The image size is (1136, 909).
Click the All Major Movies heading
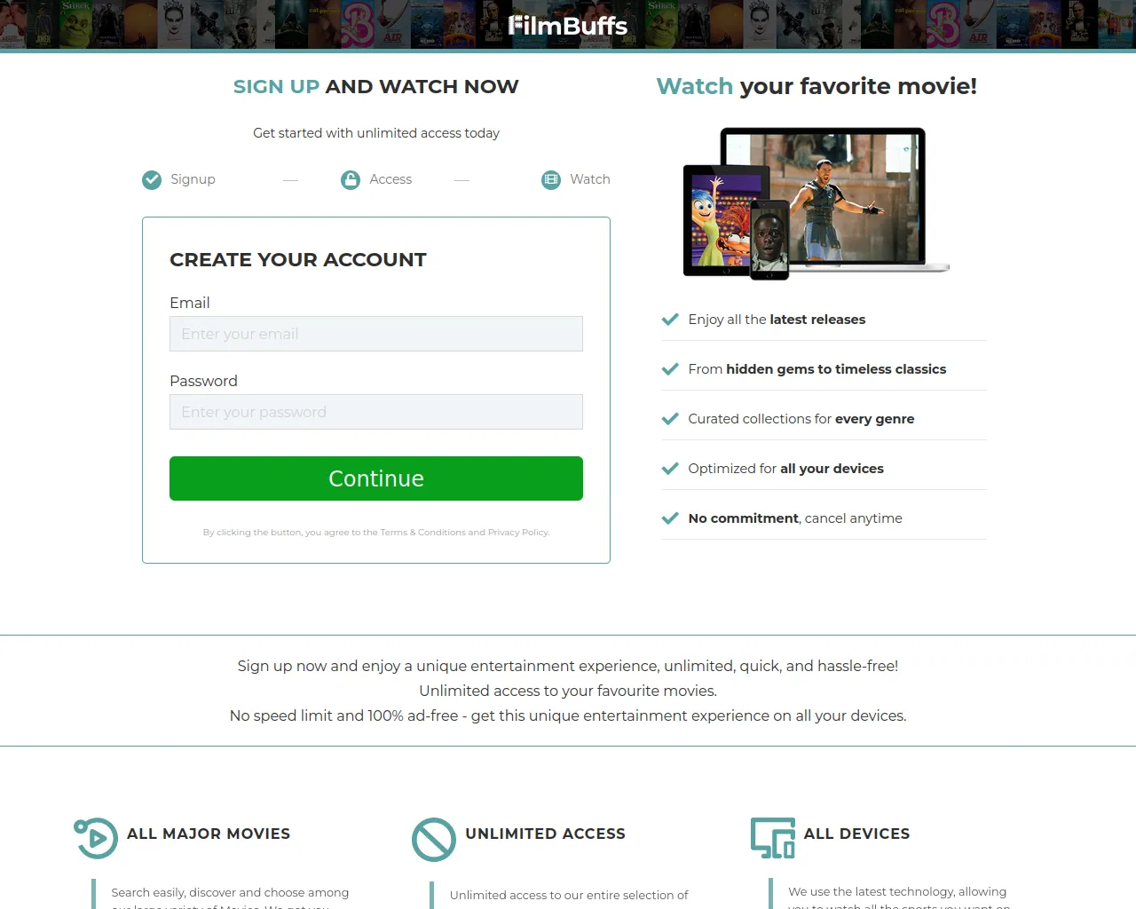pyautogui.click(x=209, y=834)
